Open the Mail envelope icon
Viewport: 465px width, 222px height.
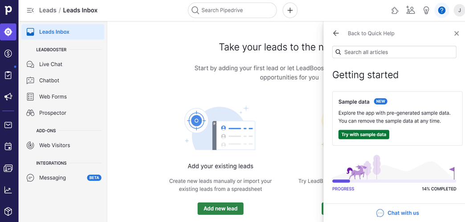click(x=8, y=125)
